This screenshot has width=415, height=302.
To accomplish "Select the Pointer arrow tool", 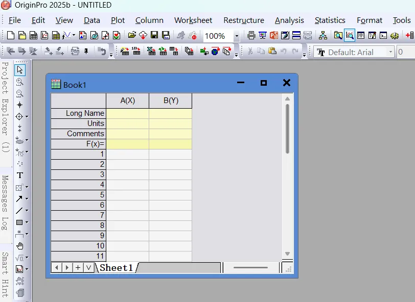I will click(20, 70).
